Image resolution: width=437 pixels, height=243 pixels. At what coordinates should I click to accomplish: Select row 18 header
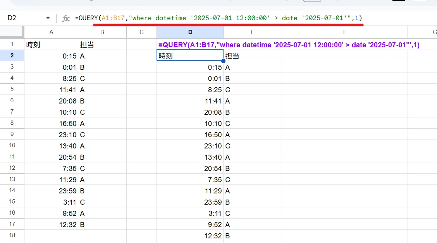pyautogui.click(x=12, y=235)
